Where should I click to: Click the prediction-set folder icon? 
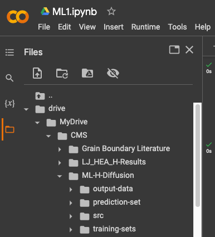[85, 203]
